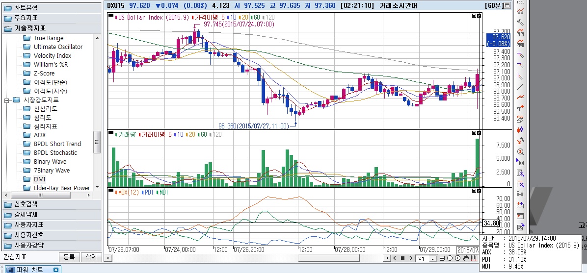Select the 파워 차트 tab

point(30,269)
